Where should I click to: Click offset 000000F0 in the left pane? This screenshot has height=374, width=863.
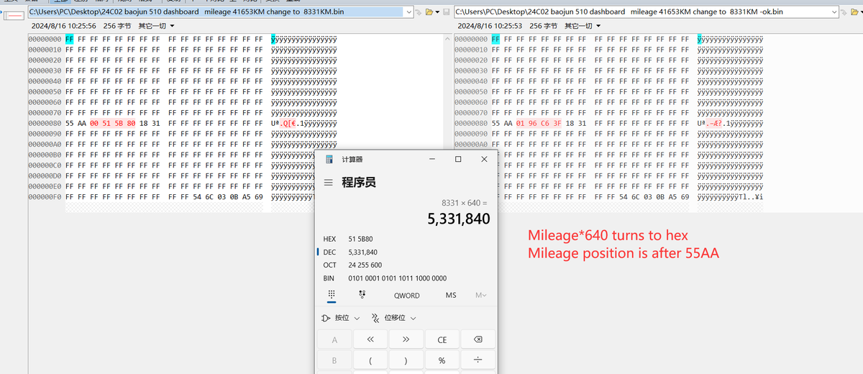click(x=45, y=196)
